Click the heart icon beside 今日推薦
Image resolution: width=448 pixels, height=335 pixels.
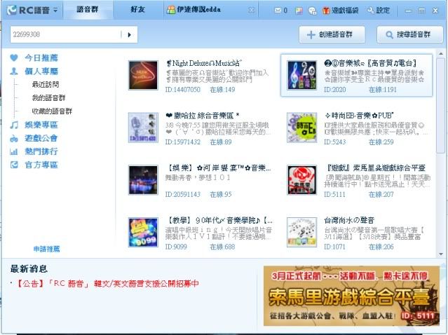pos(14,58)
